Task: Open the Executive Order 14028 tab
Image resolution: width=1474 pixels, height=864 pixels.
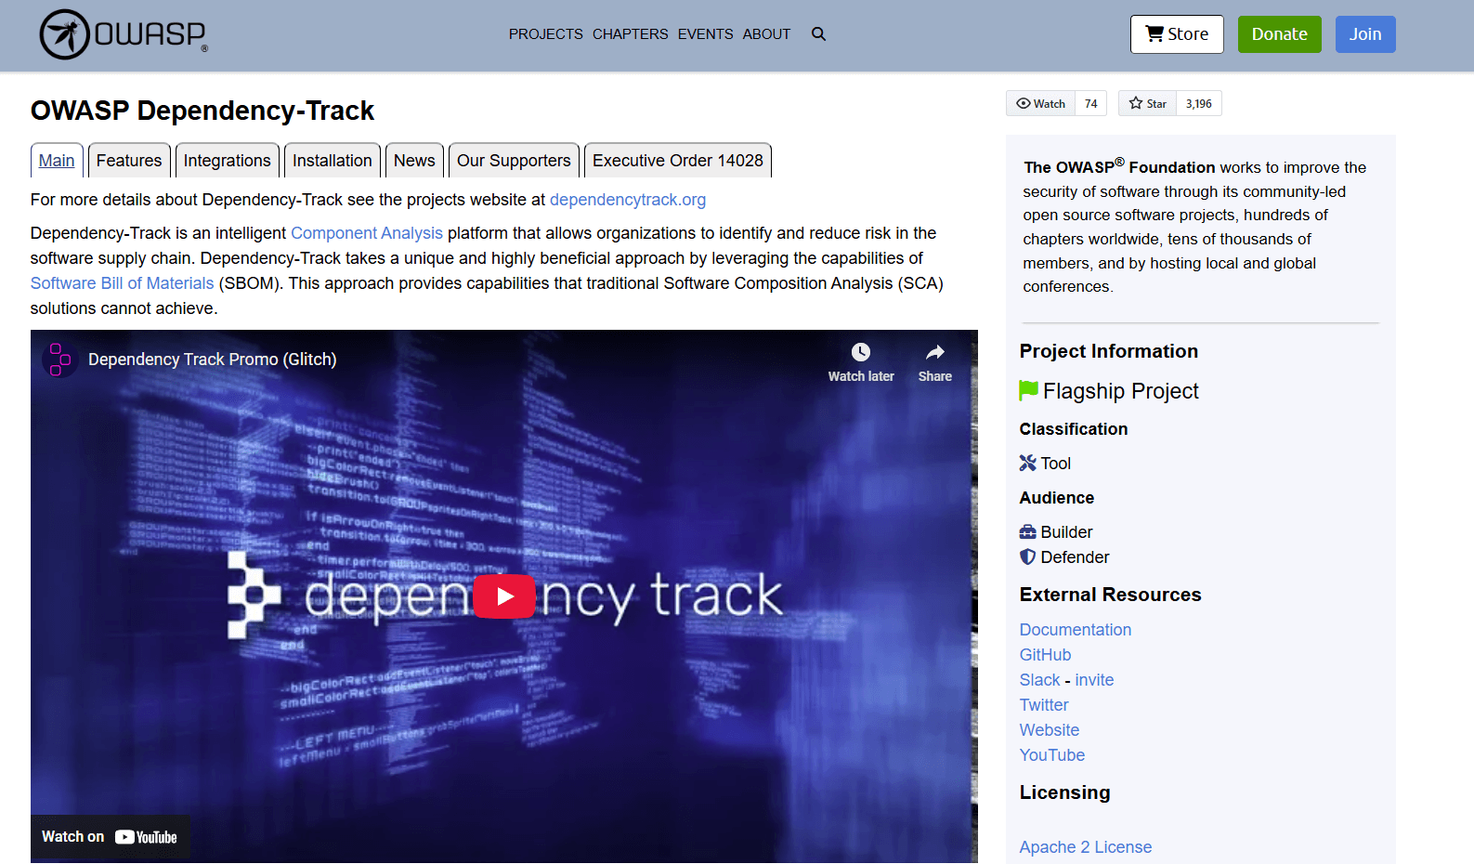Action: click(678, 161)
